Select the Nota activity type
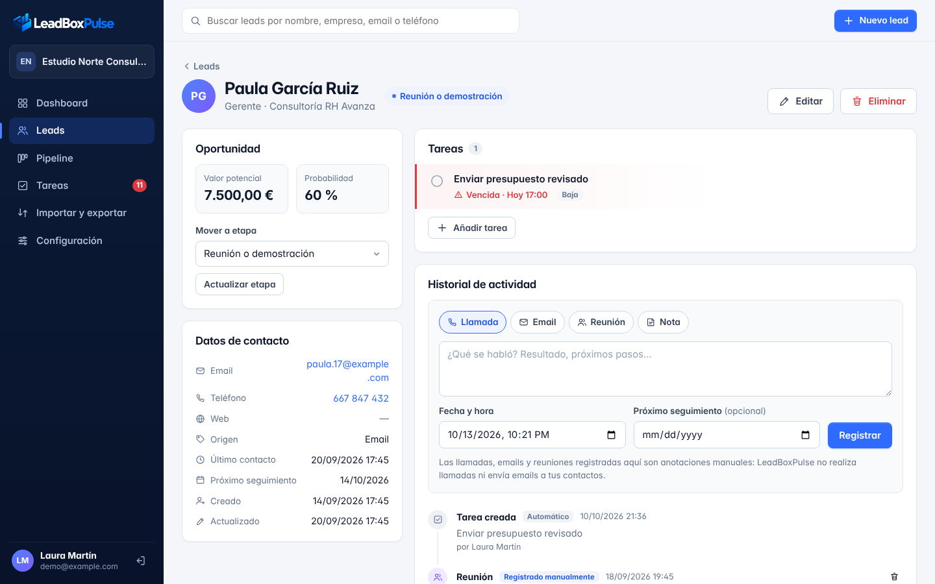Screen dimensions: 935x584 663,322
